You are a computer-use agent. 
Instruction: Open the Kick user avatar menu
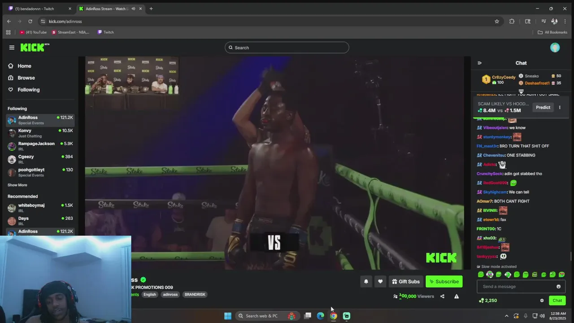pyautogui.click(x=555, y=48)
